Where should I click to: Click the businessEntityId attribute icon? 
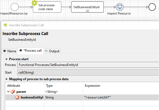click(x=17, y=97)
